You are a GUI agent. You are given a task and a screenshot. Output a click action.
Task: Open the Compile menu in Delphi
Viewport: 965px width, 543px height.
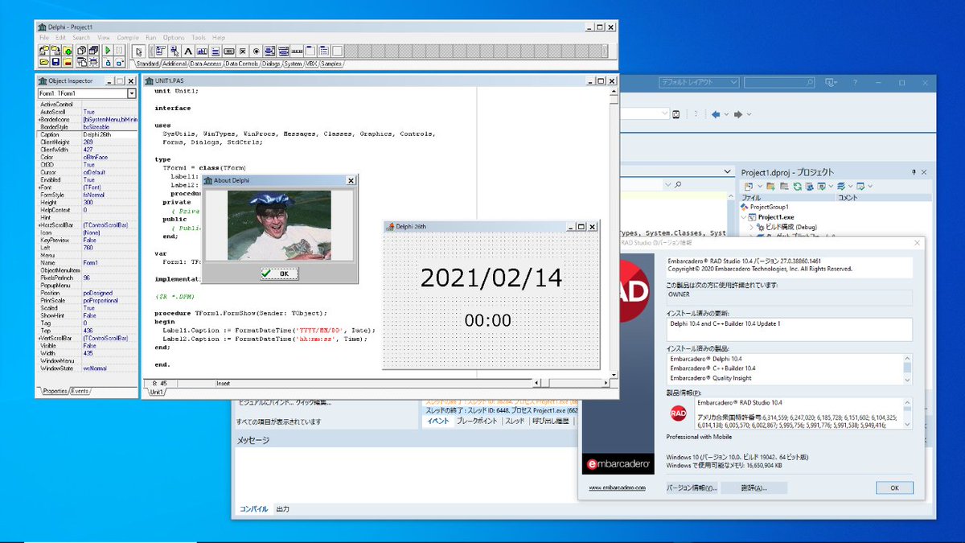coord(128,38)
